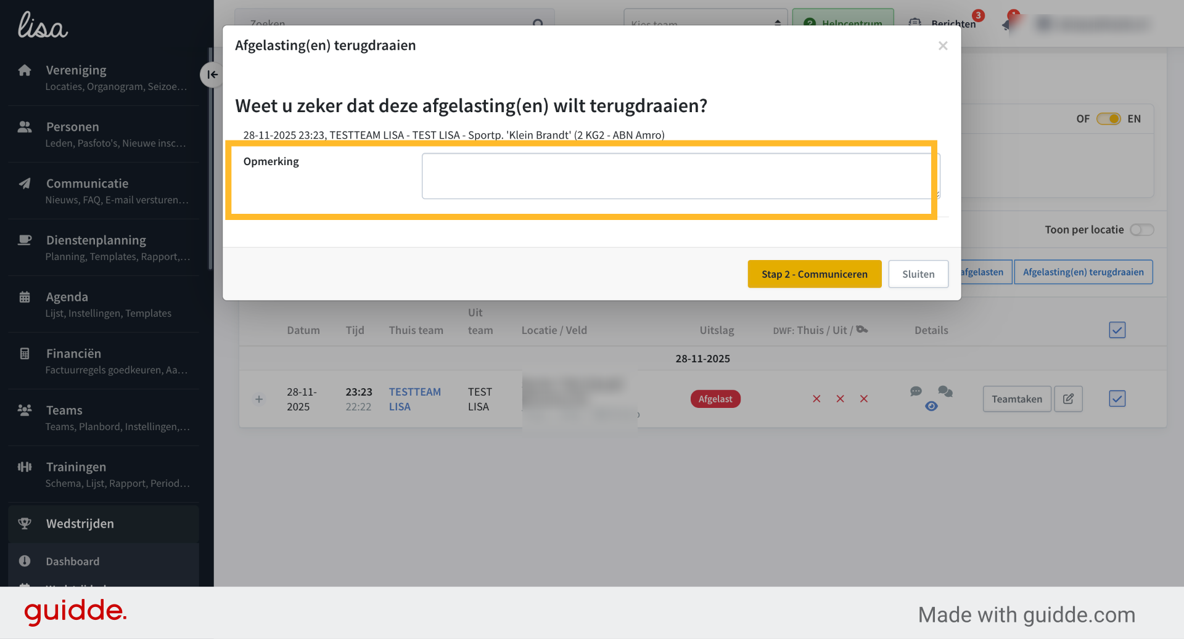Open the Kies team dropdown
This screenshot has height=639, width=1184.
pyautogui.click(x=705, y=18)
